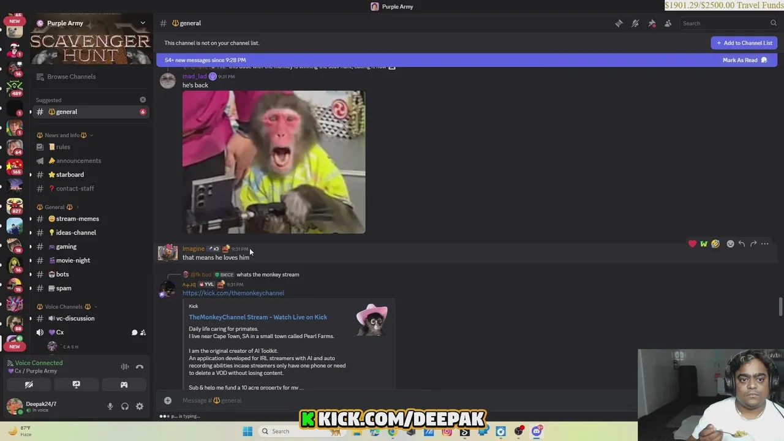Open Instagram from the taskbar
Screen dimensions: 784x441
[x=447, y=431]
